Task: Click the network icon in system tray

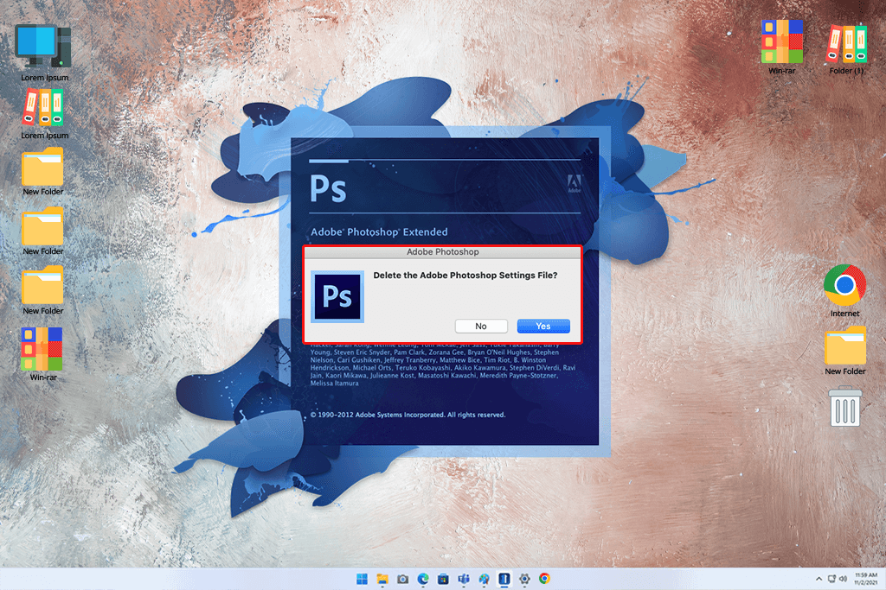Action: [831, 579]
